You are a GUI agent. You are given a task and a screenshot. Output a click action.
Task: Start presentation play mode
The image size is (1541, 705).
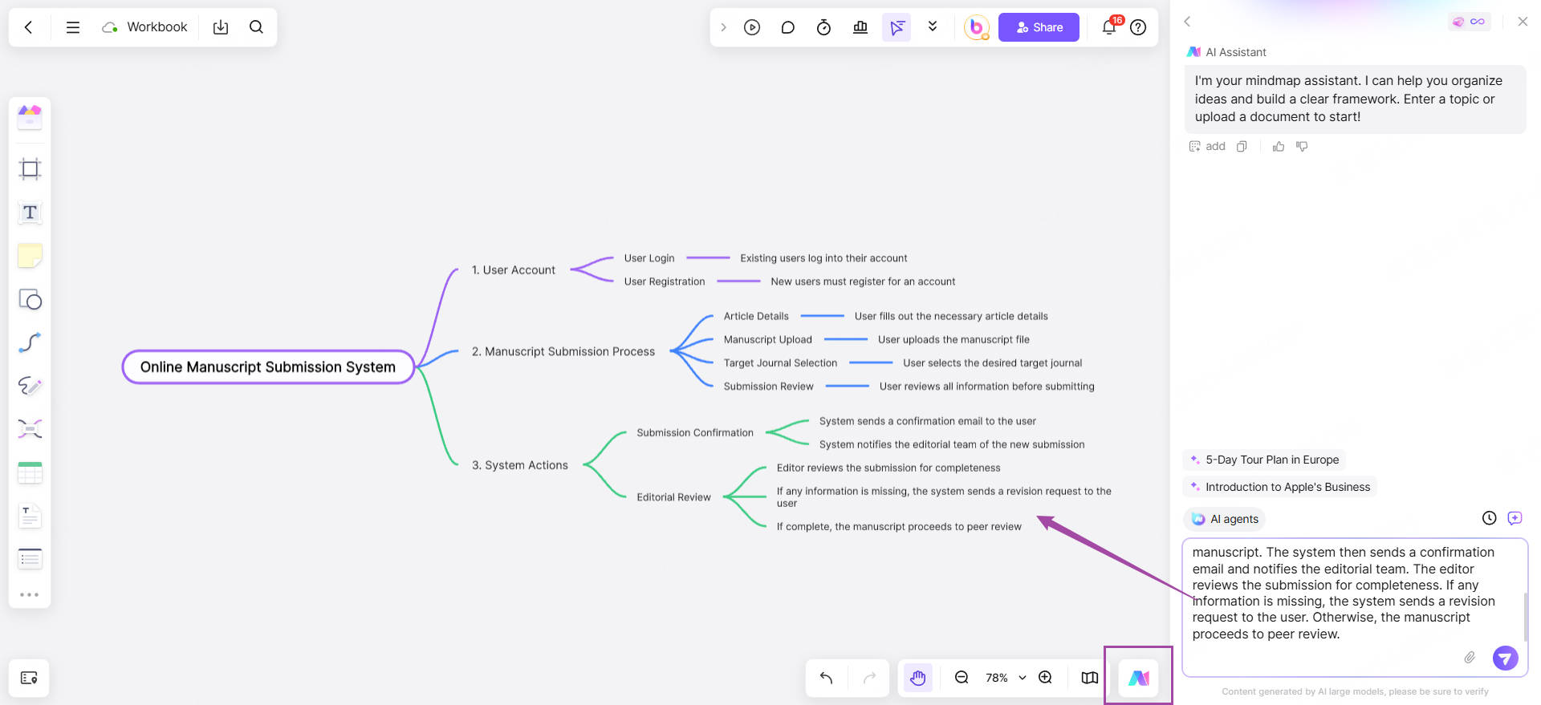point(751,27)
